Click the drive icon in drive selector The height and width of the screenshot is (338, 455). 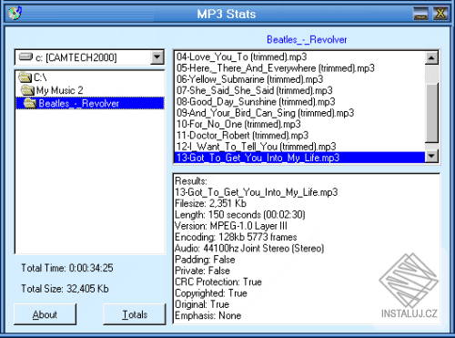pos(25,56)
